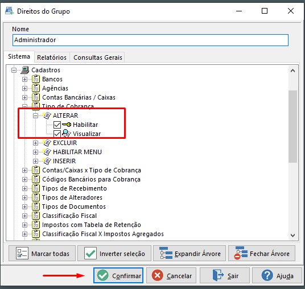Viewport: 305px width, 289px height.
Task: Expand the Tipos de Recebimento node
Action: [24, 188]
